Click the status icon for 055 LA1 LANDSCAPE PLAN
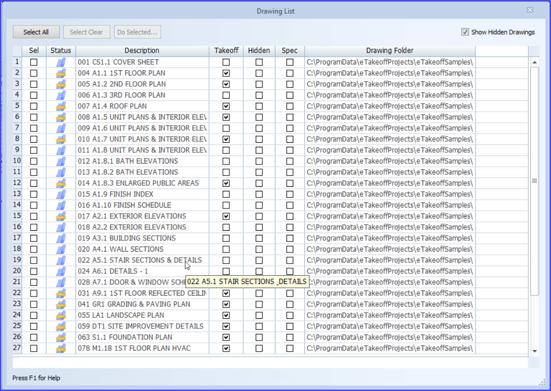 click(x=61, y=315)
